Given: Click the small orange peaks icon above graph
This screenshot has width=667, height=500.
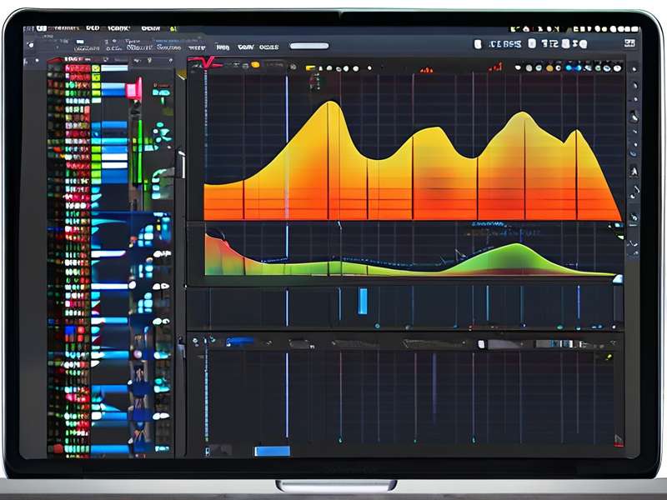Looking at the screenshot, I should coord(426,69).
